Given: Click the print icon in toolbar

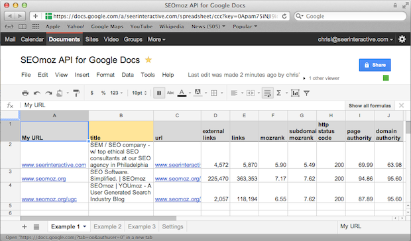Looking at the screenshot, I should (25, 93).
